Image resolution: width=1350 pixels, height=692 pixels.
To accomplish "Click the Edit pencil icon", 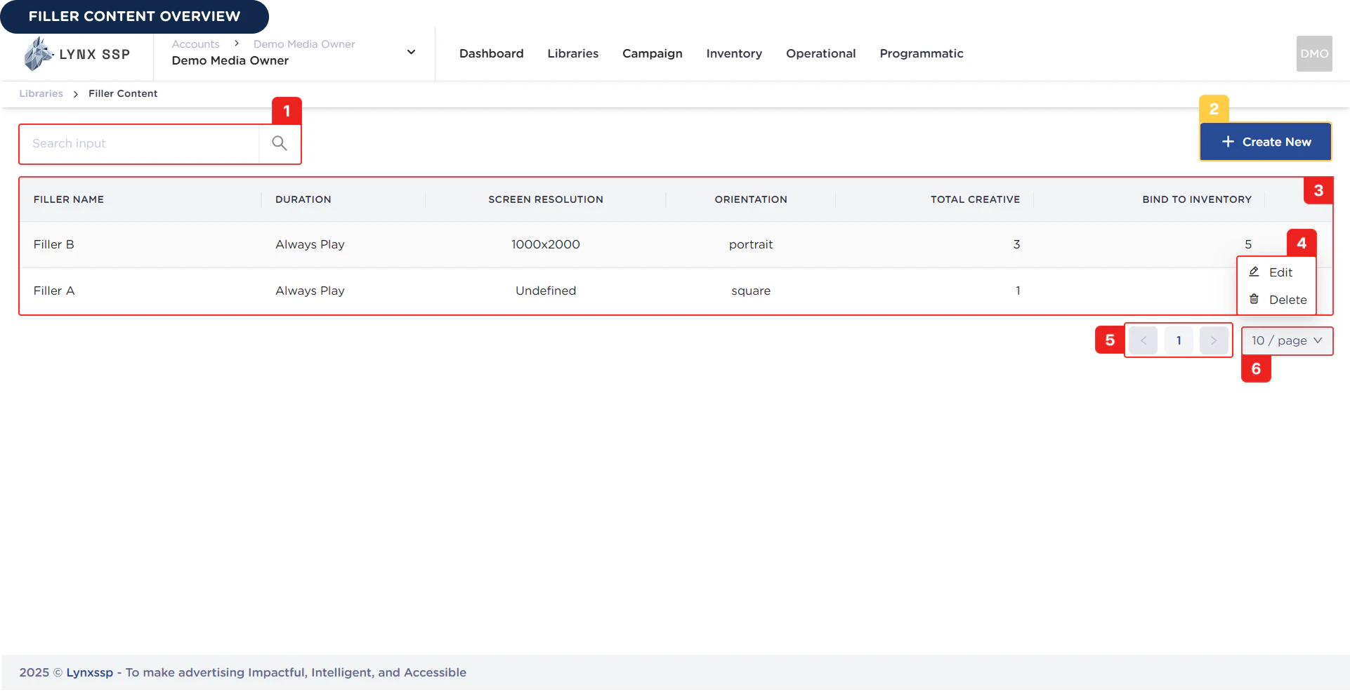I will pos(1254,272).
